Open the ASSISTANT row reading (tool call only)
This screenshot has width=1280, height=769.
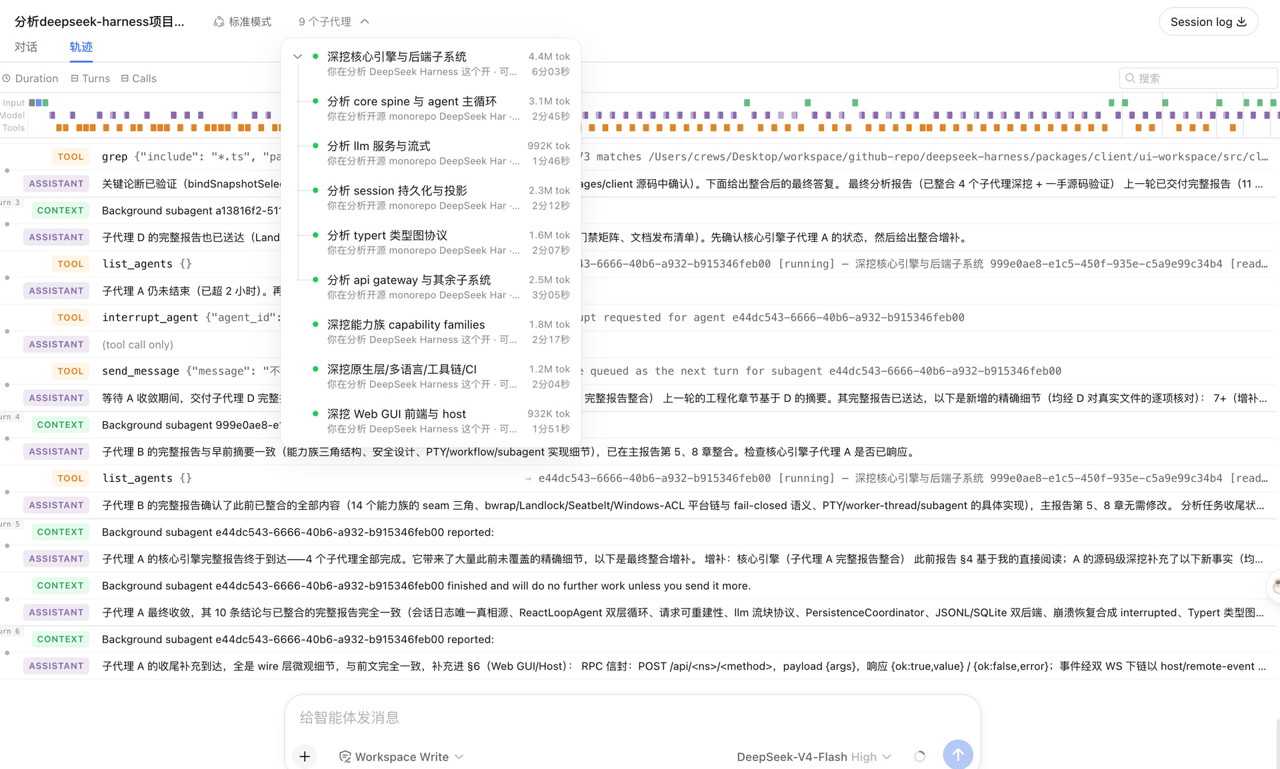point(640,345)
